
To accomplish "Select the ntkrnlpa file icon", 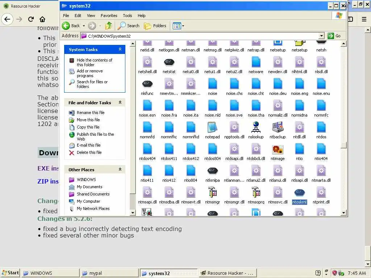I will coord(212,171).
